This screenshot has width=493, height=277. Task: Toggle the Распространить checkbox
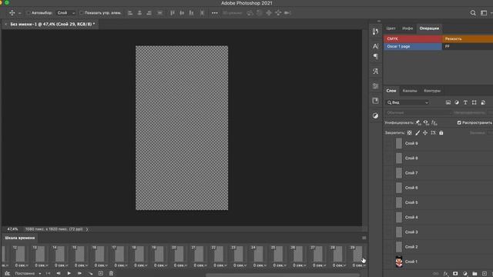459,122
